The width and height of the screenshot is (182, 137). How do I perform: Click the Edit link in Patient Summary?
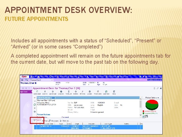pyautogui.click(x=53, y=98)
